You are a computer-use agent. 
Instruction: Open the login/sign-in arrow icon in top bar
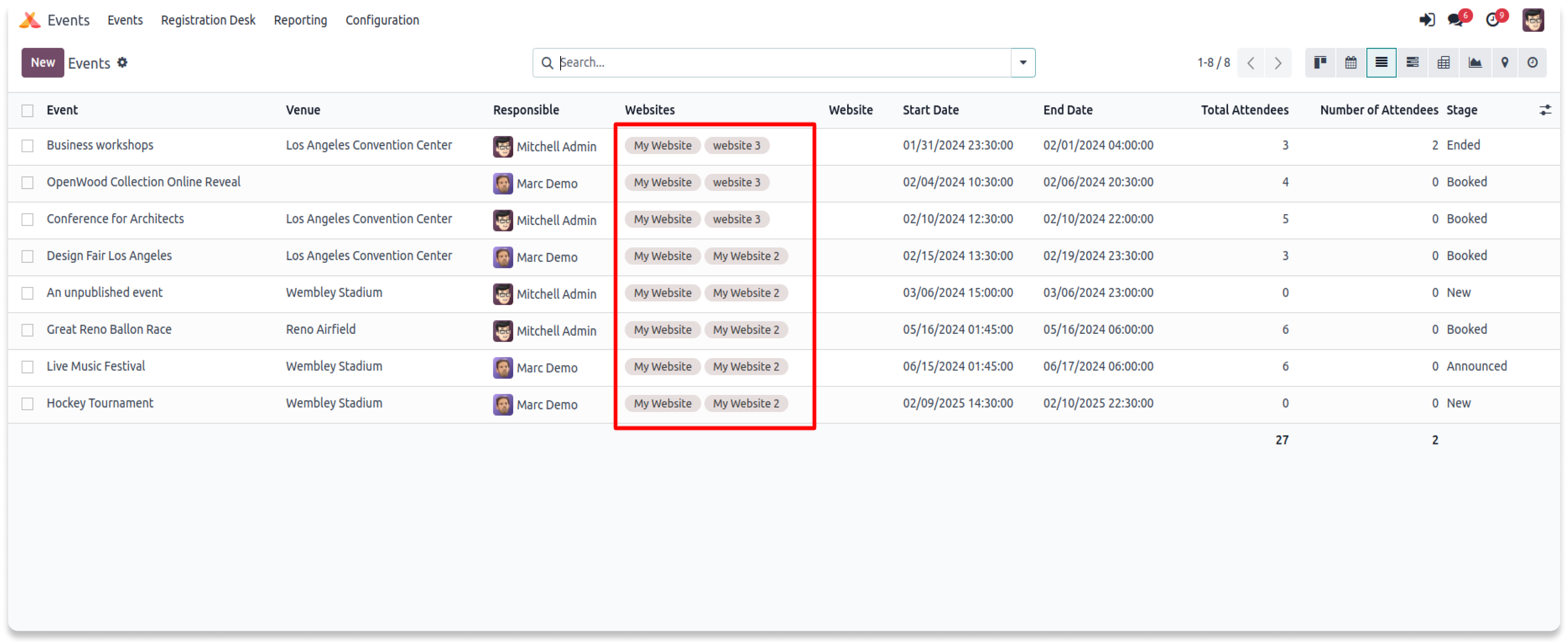pos(1427,20)
